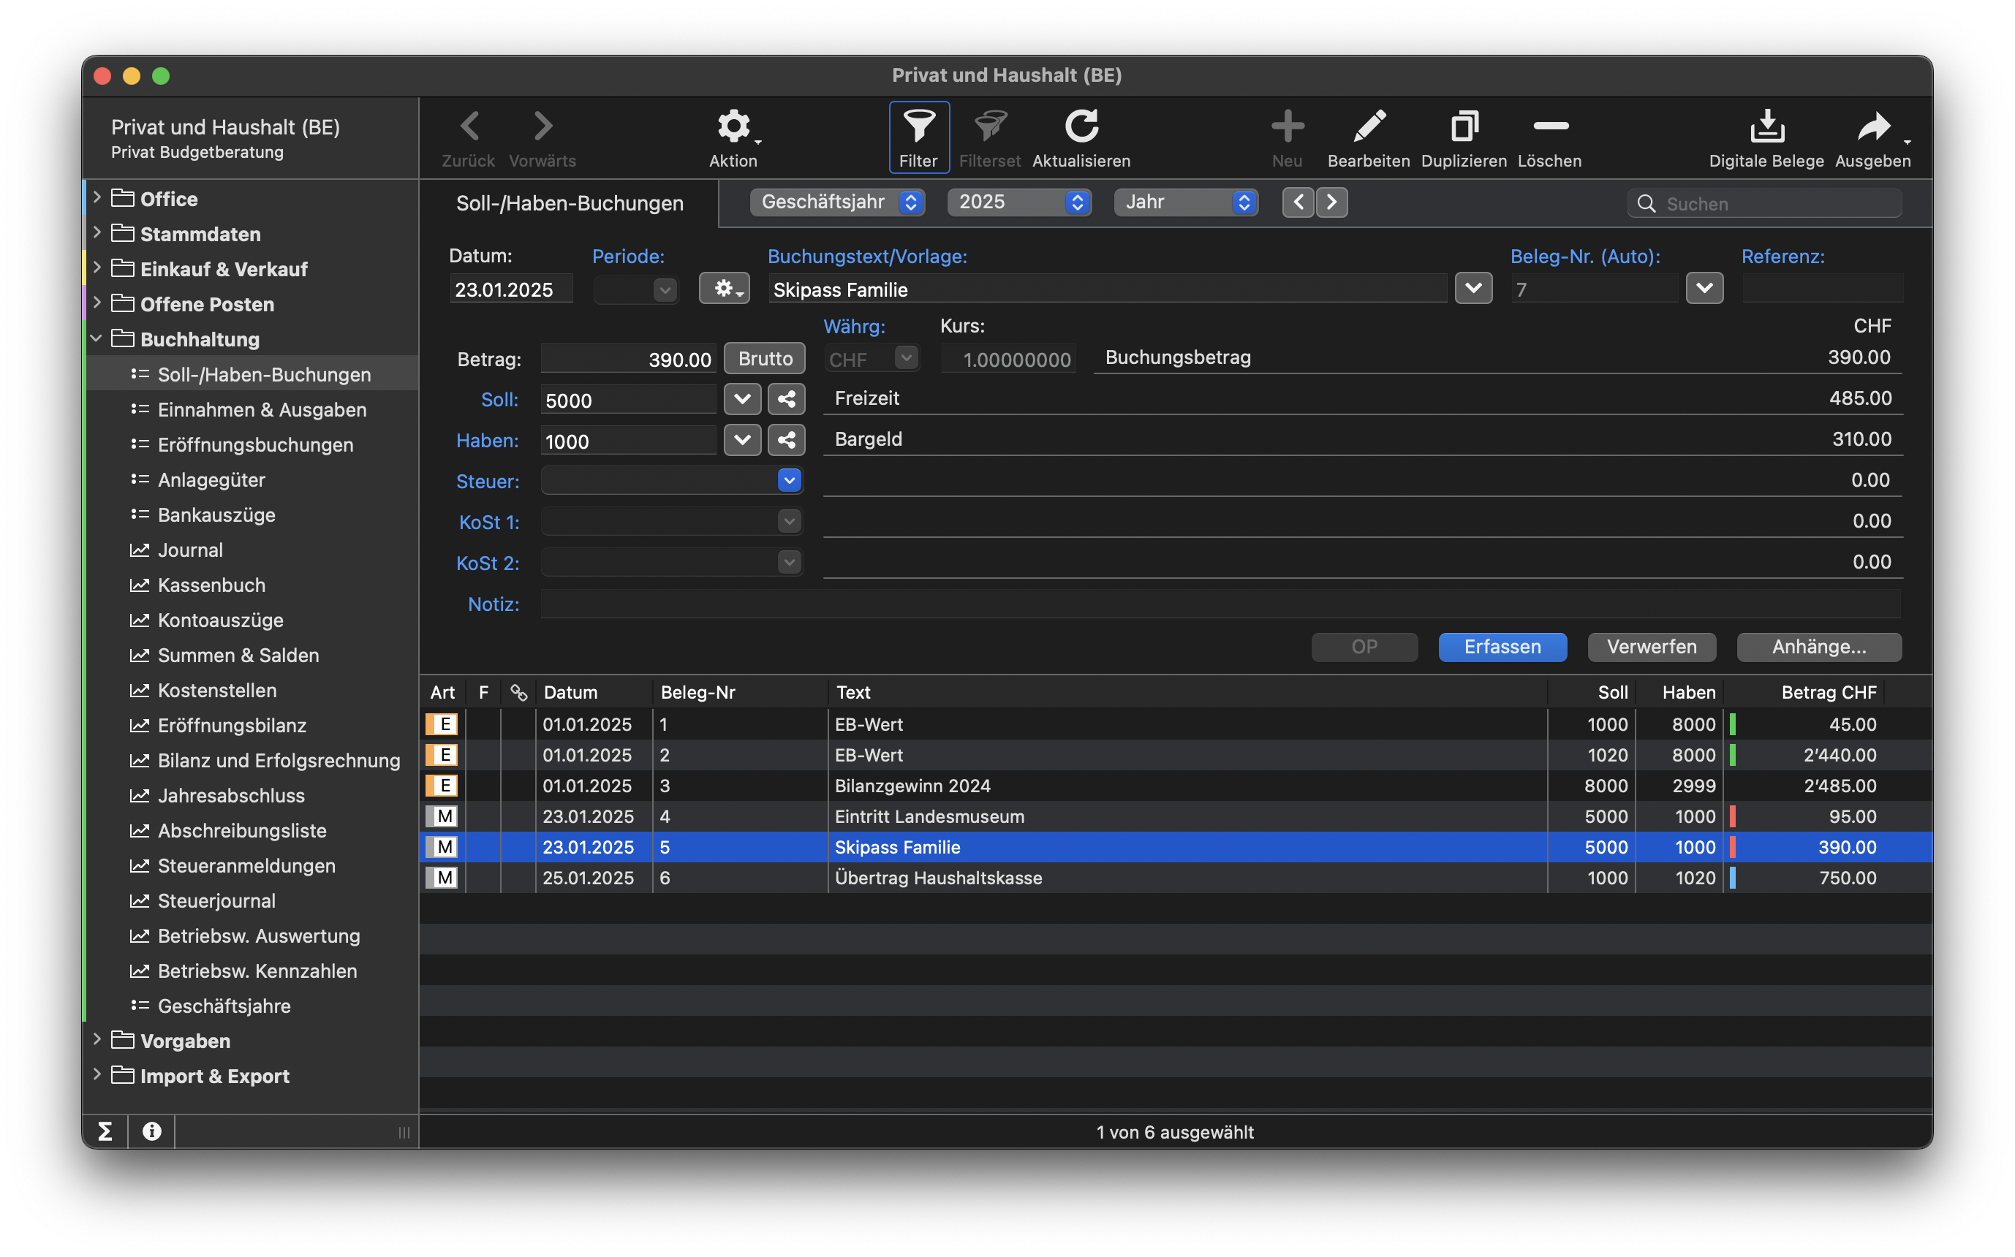The width and height of the screenshot is (2015, 1257).
Task: Click the Verwerfen button
Action: [x=1652, y=647]
